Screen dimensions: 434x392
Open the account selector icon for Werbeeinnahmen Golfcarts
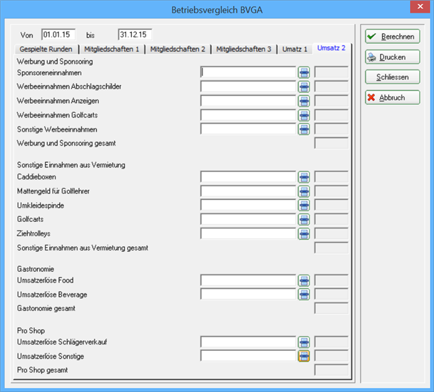[x=304, y=116]
